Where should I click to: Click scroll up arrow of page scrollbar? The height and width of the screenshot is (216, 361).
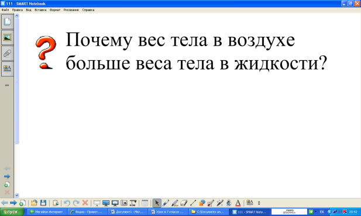(17, 16)
